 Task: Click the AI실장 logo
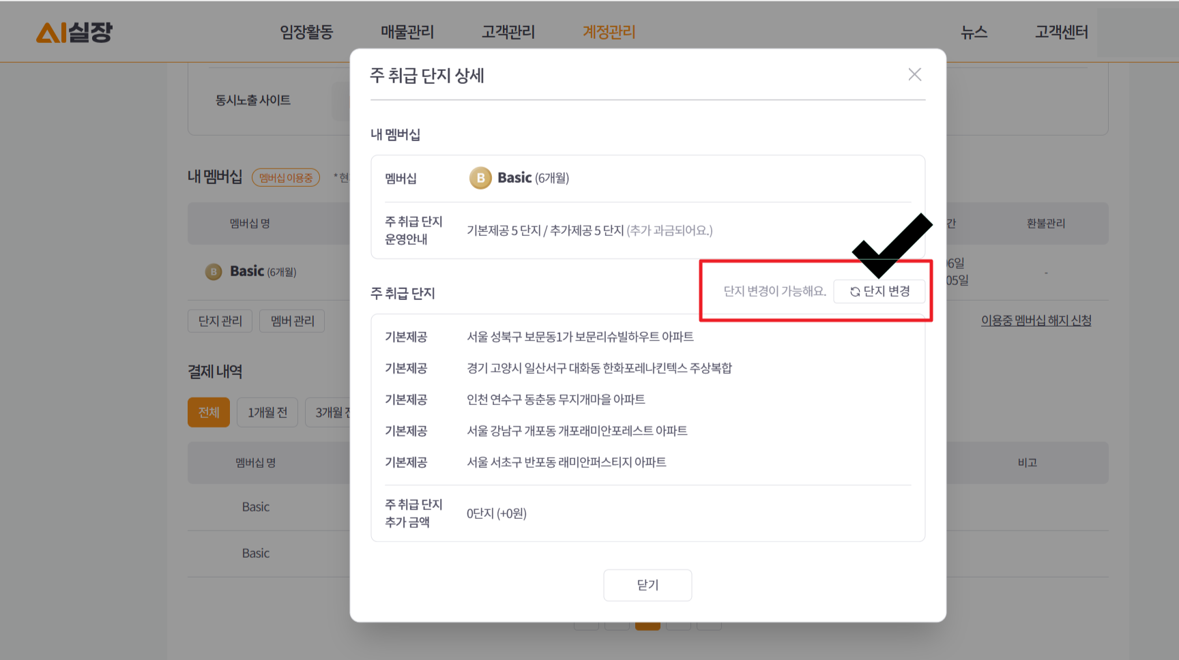pyautogui.click(x=74, y=32)
